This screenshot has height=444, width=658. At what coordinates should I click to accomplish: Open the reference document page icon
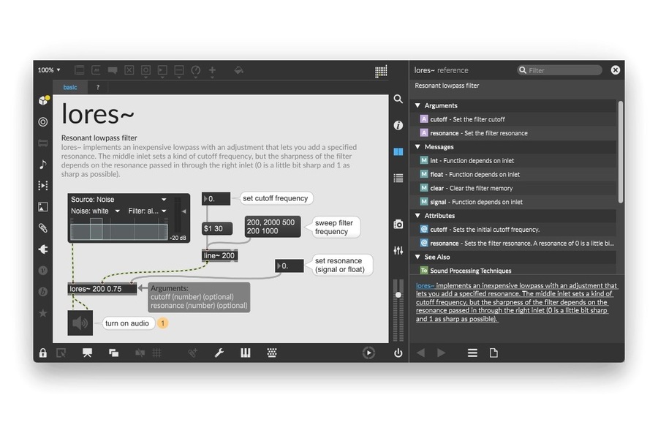(x=494, y=353)
